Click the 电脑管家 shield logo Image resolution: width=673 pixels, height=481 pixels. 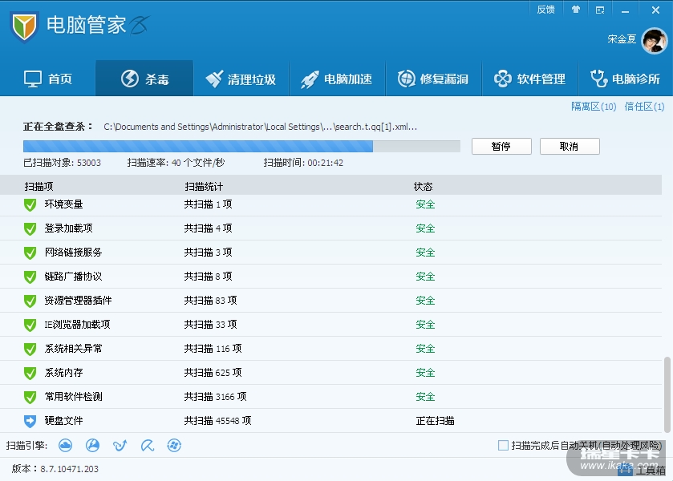[25, 27]
